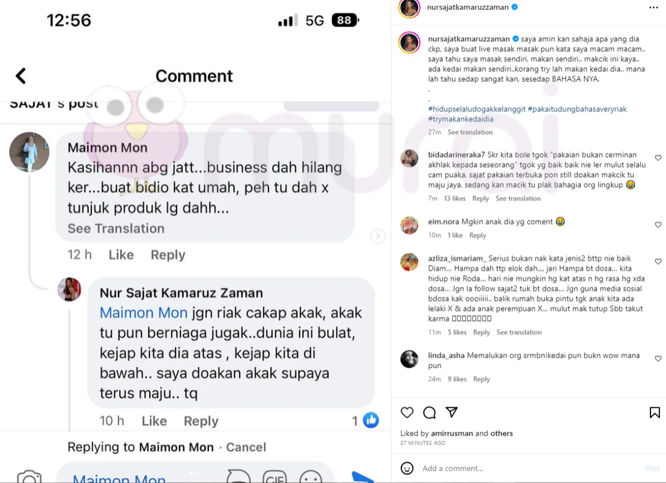The width and height of the screenshot is (666, 483).
Task: Save post using bookmark icon
Action: point(654,412)
